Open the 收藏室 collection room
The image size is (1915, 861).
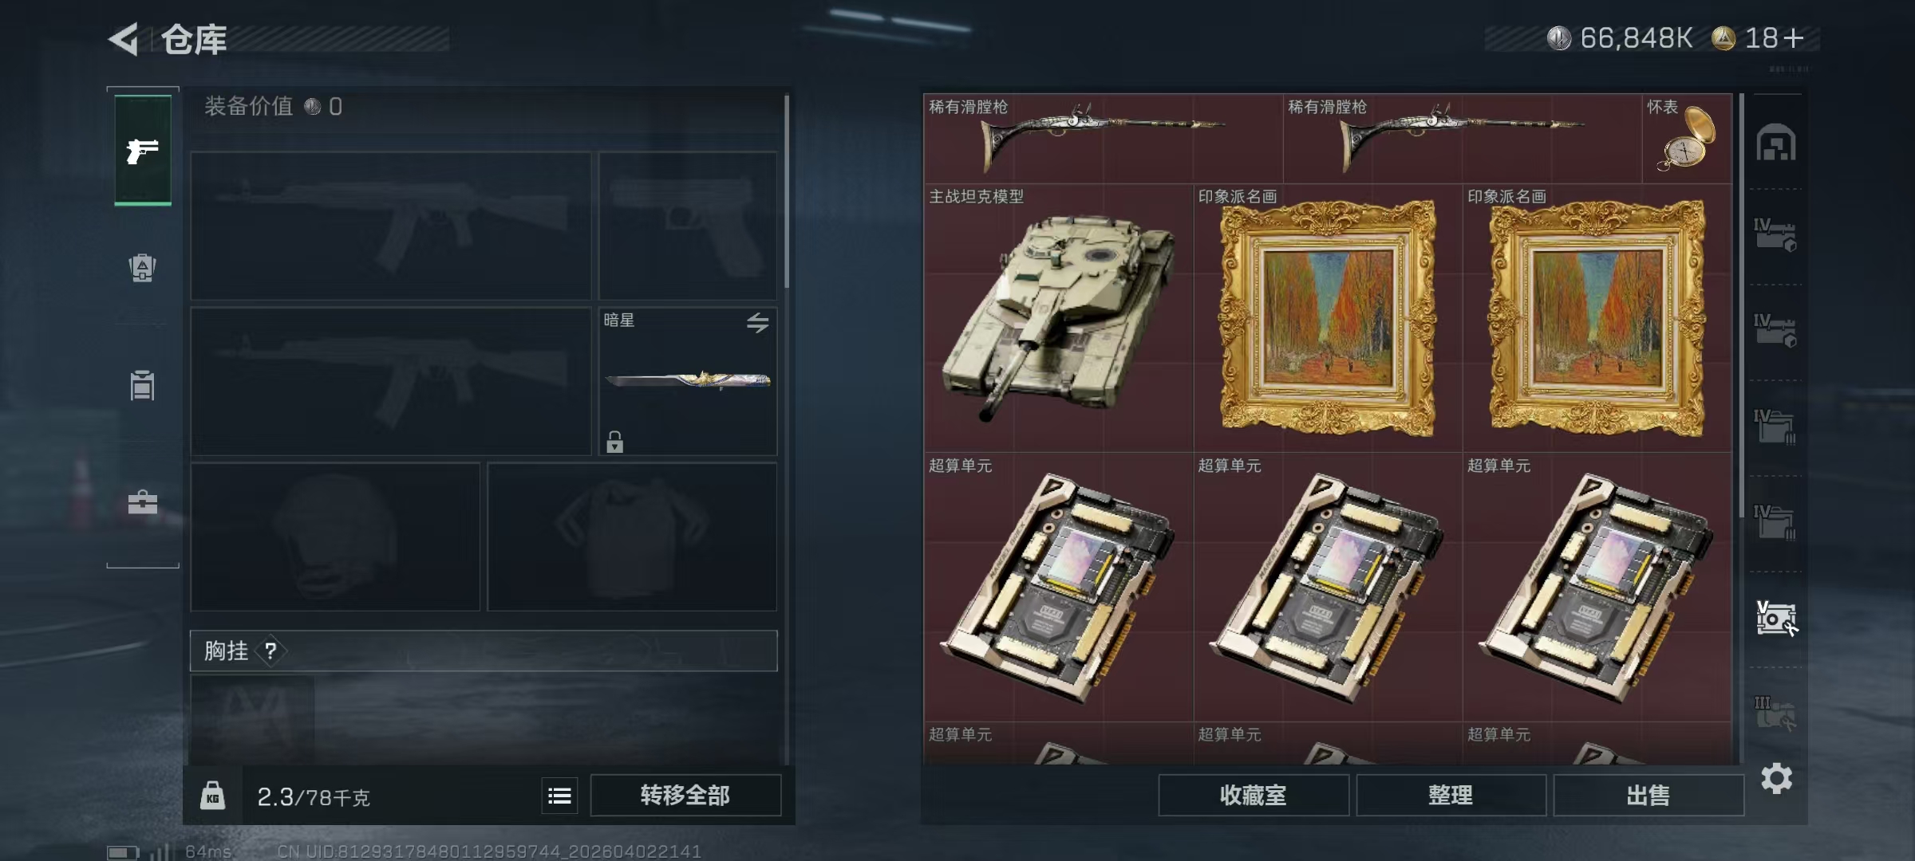click(x=1254, y=796)
